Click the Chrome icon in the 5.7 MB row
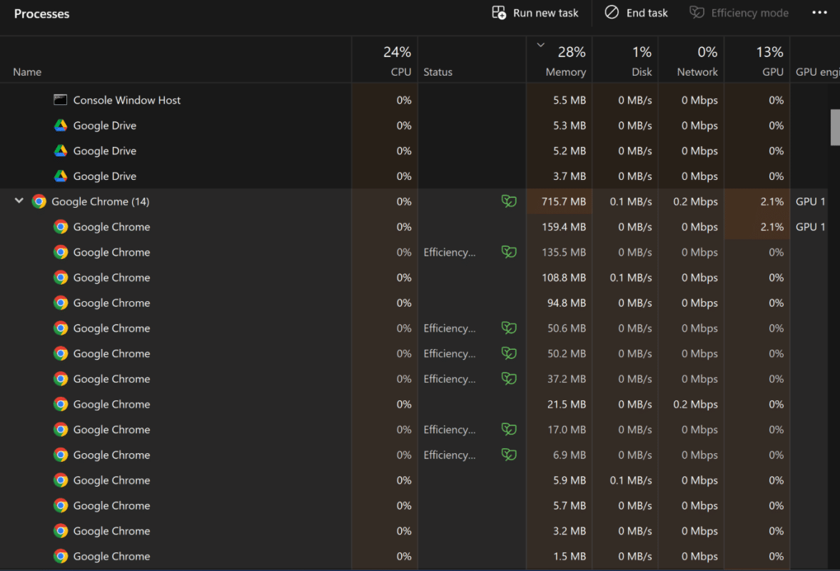840x571 pixels. (61, 505)
